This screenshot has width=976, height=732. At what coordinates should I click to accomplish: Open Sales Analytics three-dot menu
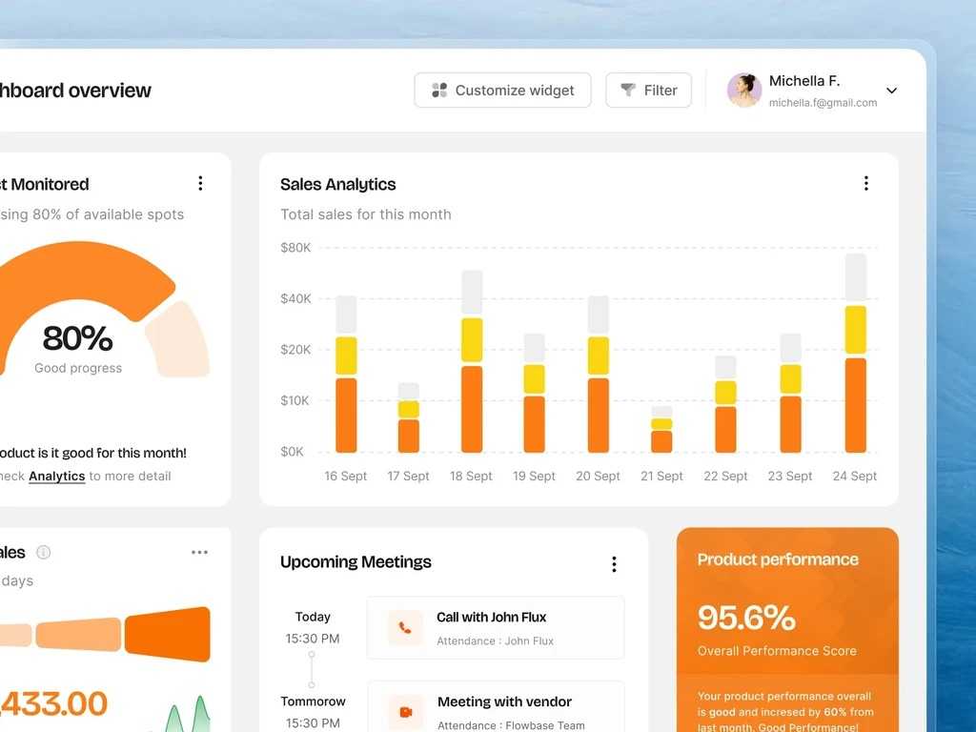pos(865,183)
